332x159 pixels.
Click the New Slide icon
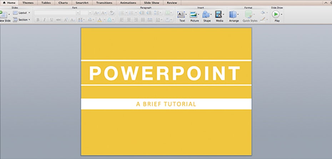[4, 15]
